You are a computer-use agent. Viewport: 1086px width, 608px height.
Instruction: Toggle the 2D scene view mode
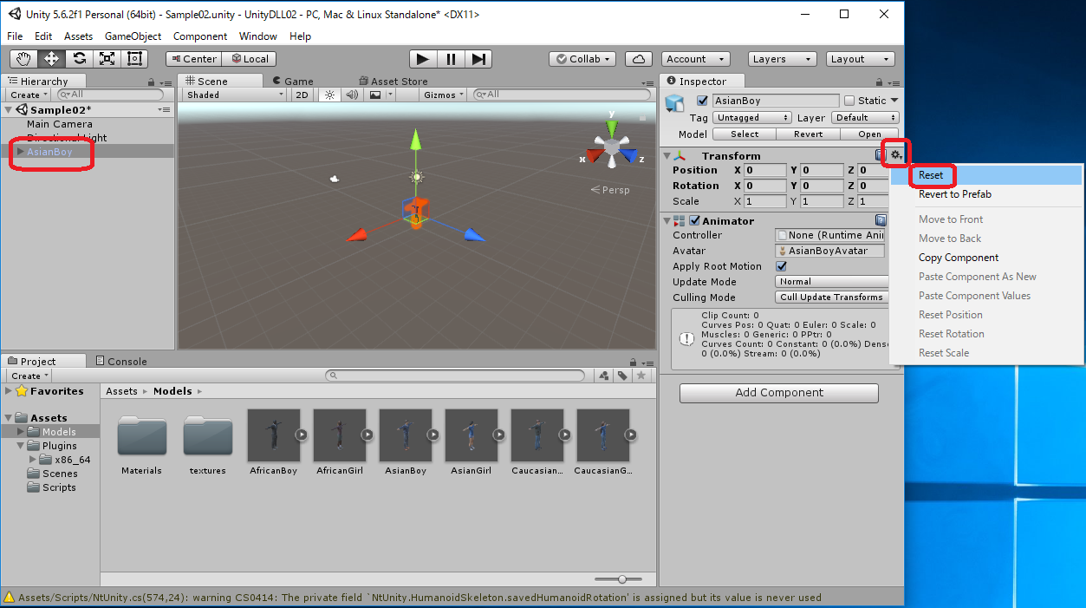tap(302, 95)
